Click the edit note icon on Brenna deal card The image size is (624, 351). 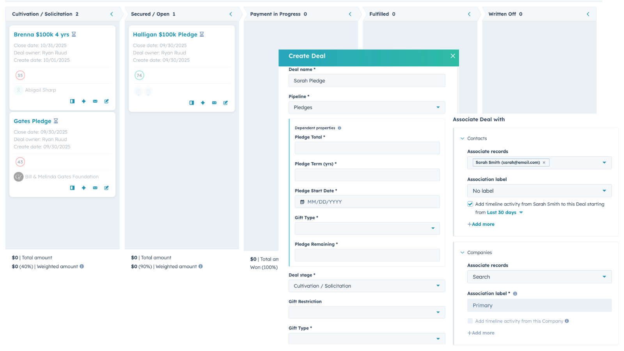[106, 101]
